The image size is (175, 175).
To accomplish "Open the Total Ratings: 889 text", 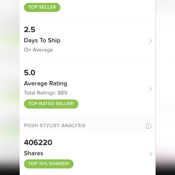I will coord(46,93).
